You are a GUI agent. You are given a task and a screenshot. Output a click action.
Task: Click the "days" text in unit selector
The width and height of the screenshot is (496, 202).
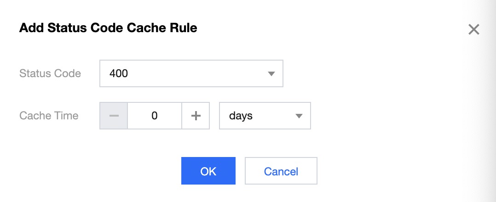[x=241, y=116]
